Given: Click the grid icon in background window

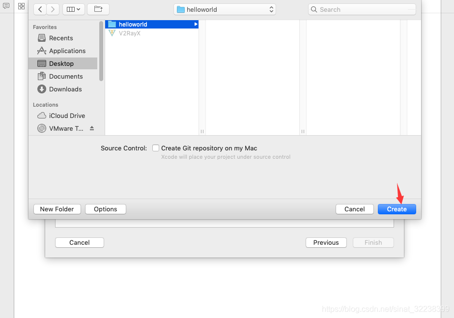Looking at the screenshot, I should pos(22,6).
